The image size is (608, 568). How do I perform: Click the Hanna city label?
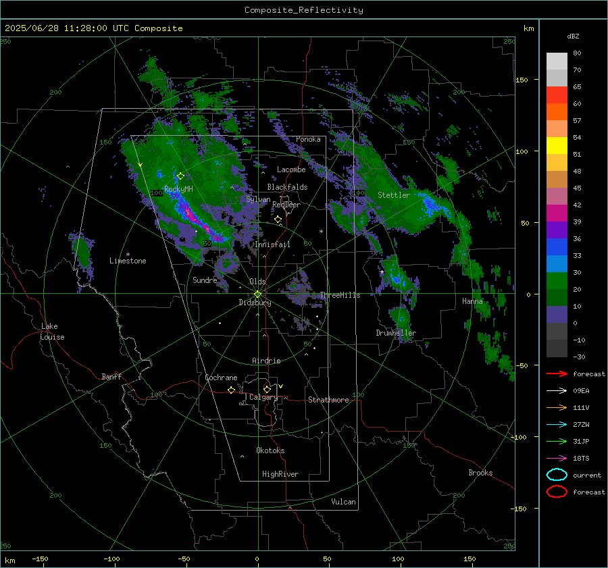tap(472, 301)
